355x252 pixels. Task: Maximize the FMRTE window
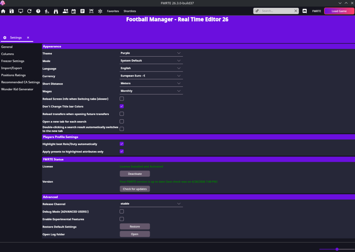click(x=346, y=3)
